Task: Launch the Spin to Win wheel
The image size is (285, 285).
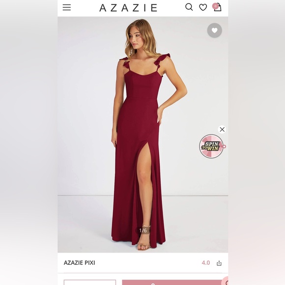Action: click(x=212, y=146)
